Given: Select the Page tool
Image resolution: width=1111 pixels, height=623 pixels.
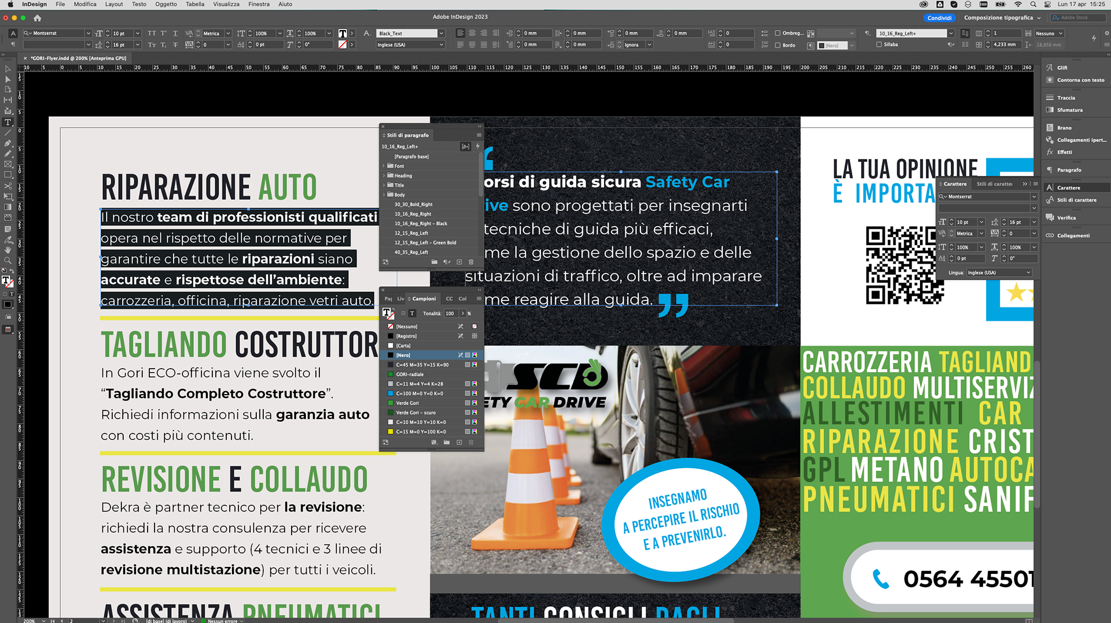Looking at the screenshot, I should point(8,90).
